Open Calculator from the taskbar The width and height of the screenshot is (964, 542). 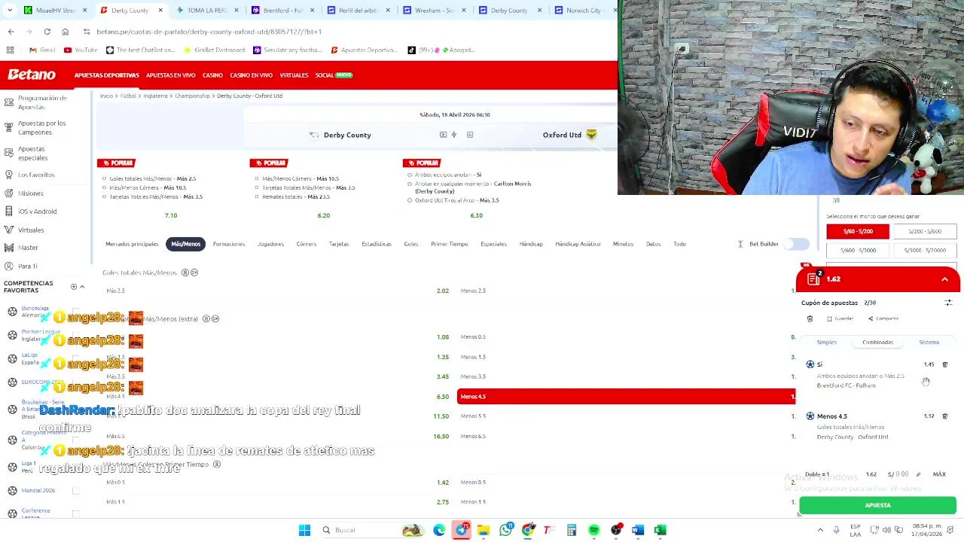pos(572,530)
